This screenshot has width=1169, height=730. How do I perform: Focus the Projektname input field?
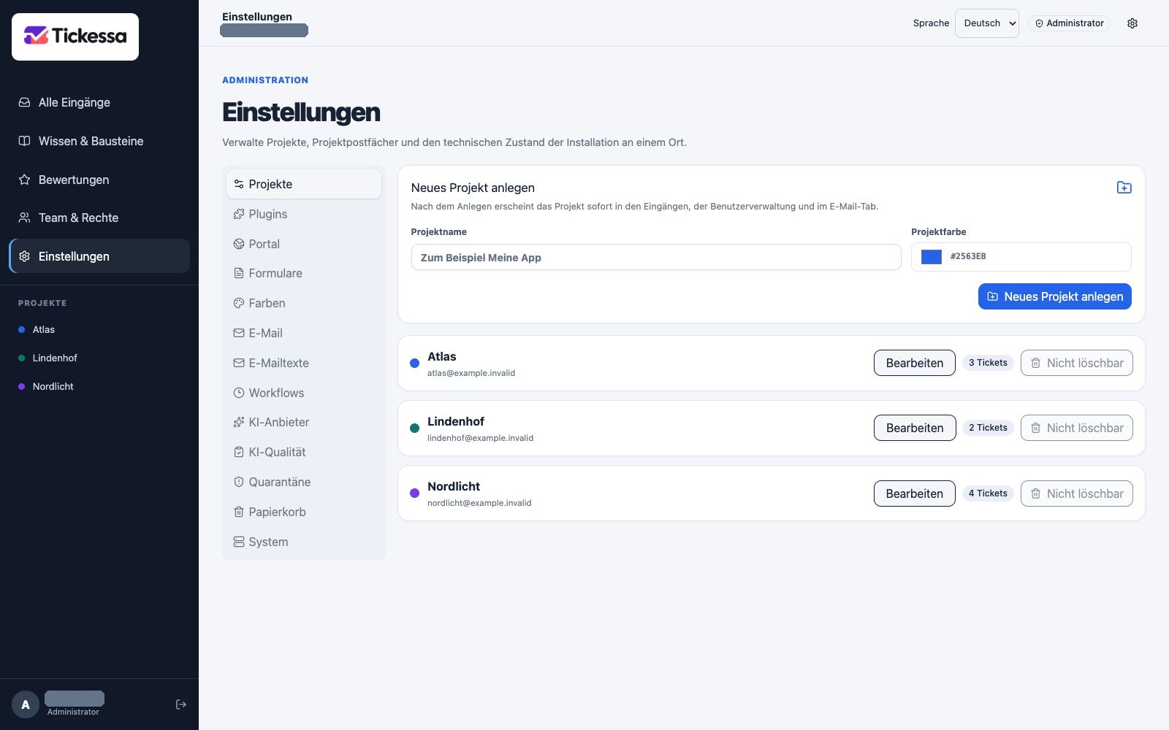click(656, 257)
